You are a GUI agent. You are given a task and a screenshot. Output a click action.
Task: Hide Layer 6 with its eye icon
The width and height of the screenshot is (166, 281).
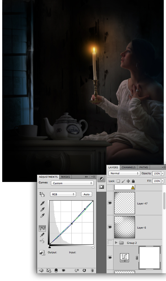tap(110, 227)
